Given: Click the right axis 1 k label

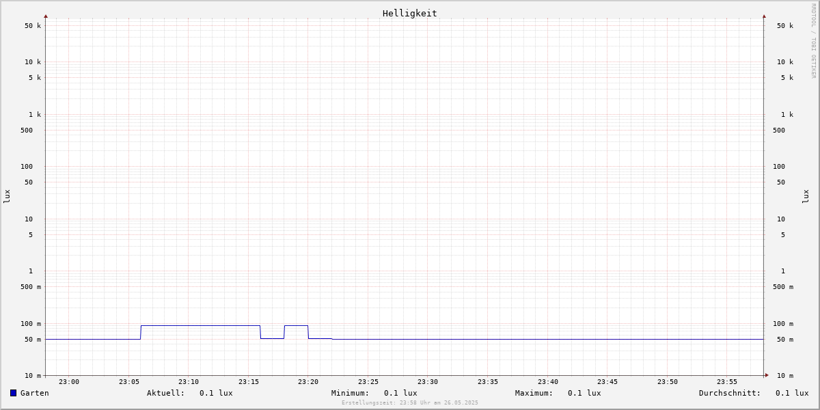Looking at the screenshot, I should click(x=787, y=115).
